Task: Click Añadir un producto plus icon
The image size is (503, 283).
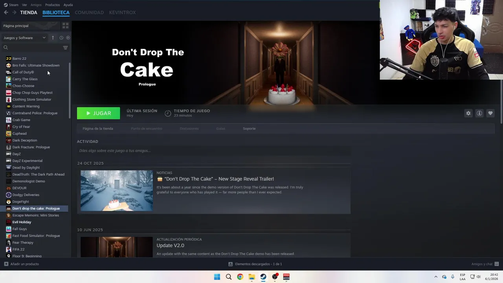Action: click(6, 264)
